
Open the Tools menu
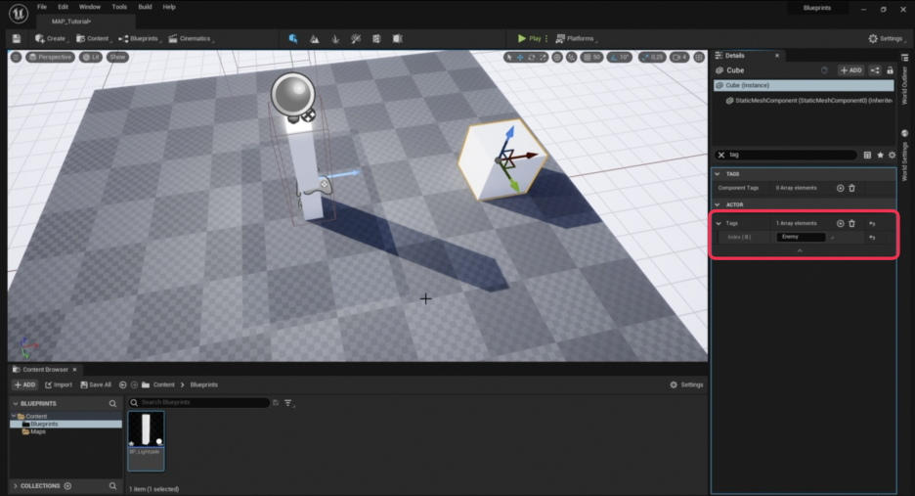click(x=119, y=7)
